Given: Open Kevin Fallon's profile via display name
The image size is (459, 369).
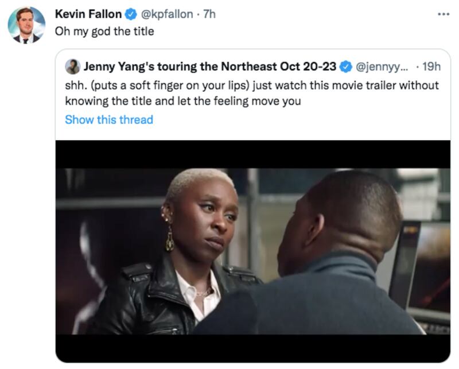Looking at the screenshot, I should coord(88,14).
